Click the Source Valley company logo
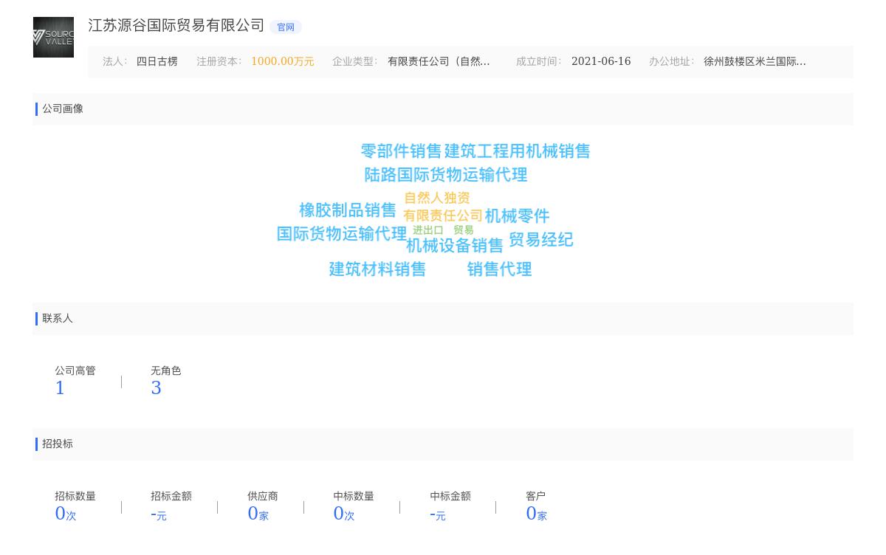This screenshot has height=555, width=886. pos(53,37)
